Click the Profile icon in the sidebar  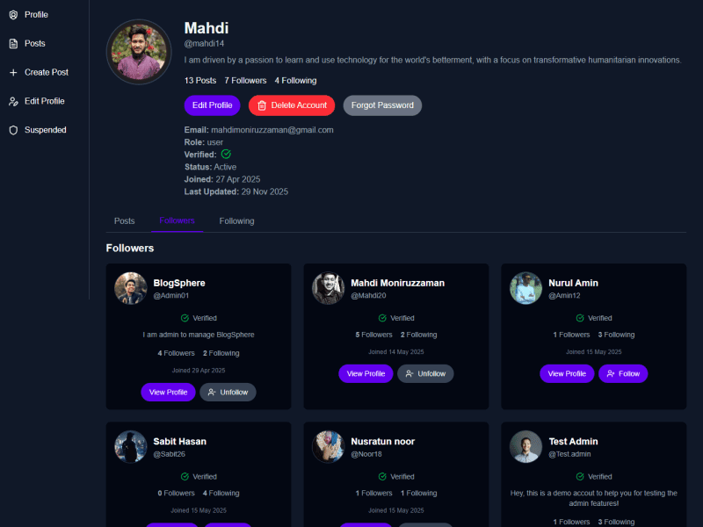[11, 14]
